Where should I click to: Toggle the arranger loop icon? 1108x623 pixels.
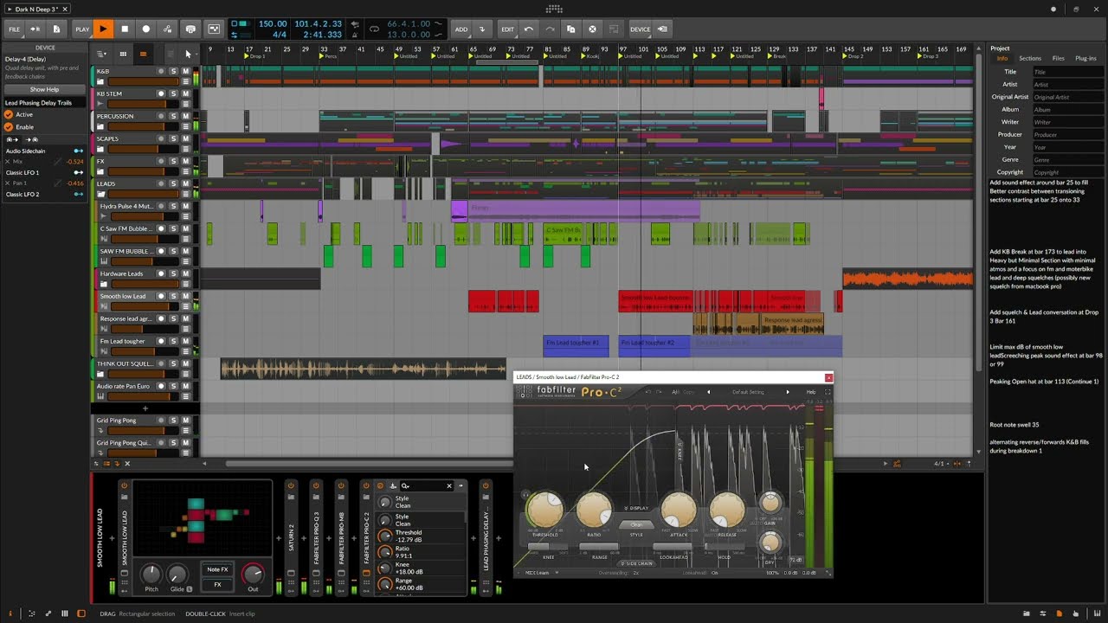pyautogui.click(x=374, y=29)
